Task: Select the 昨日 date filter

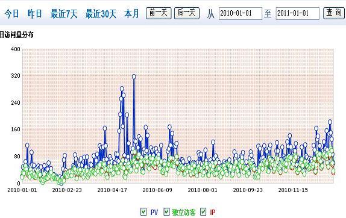Action: pyautogui.click(x=34, y=14)
